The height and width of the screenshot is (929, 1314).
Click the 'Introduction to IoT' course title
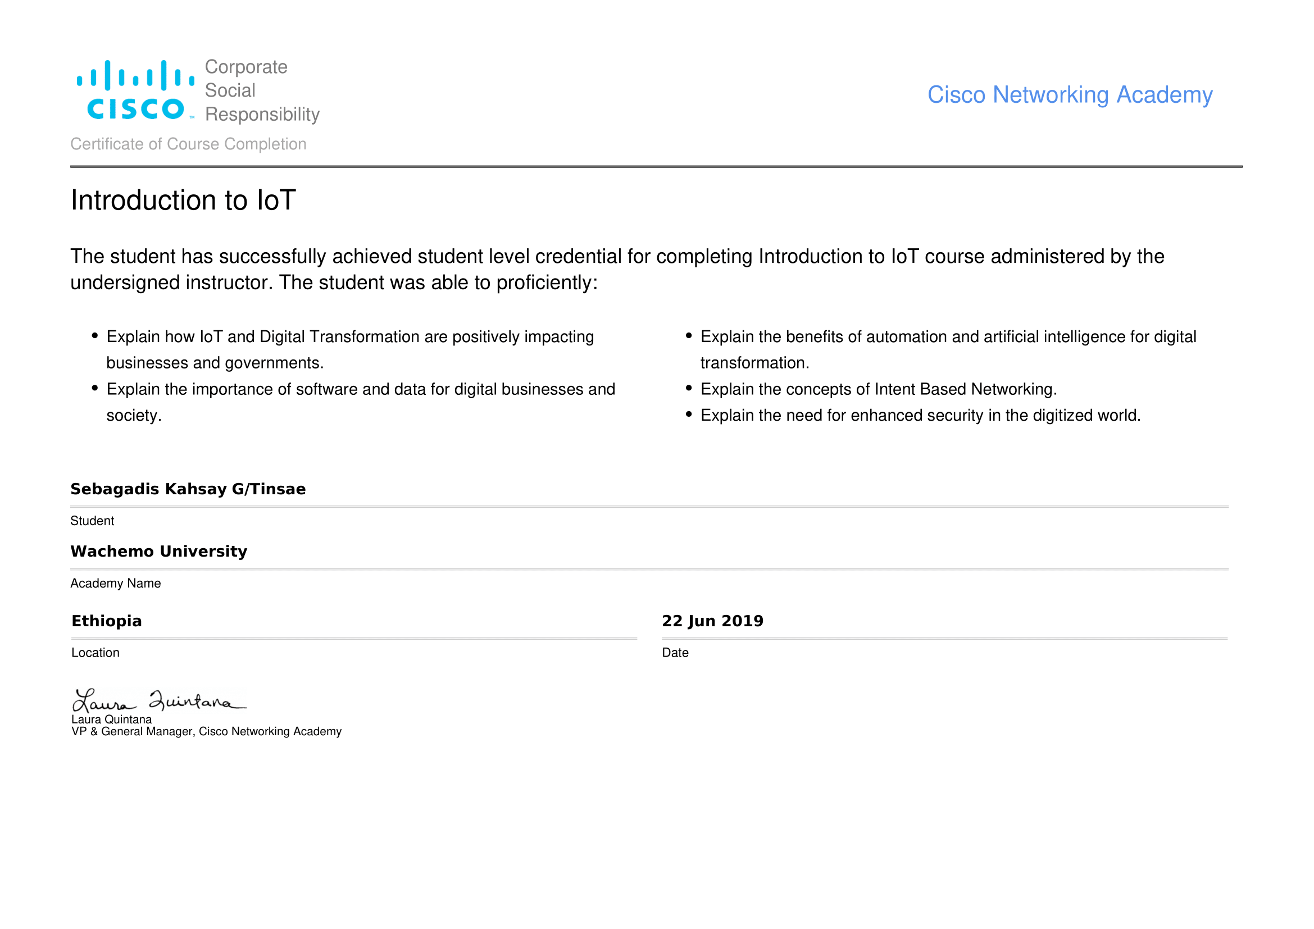183,200
